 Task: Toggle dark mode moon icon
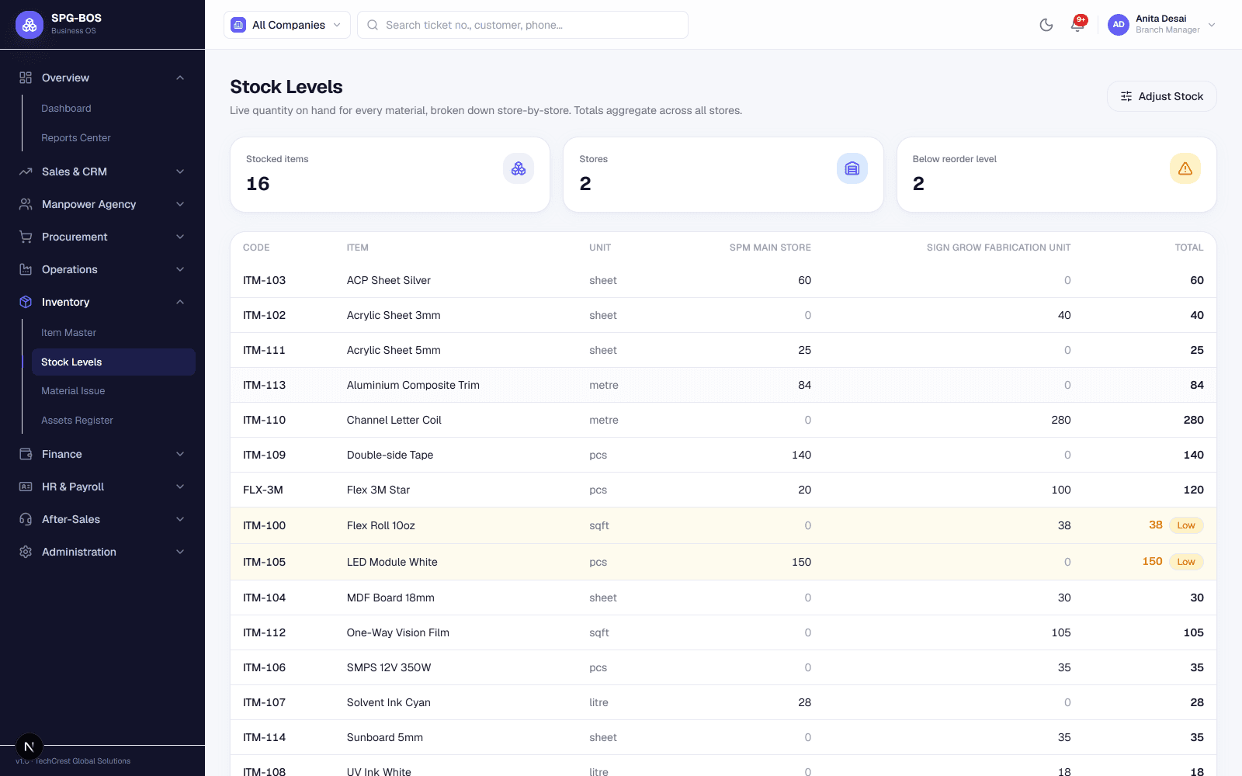click(1046, 25)
